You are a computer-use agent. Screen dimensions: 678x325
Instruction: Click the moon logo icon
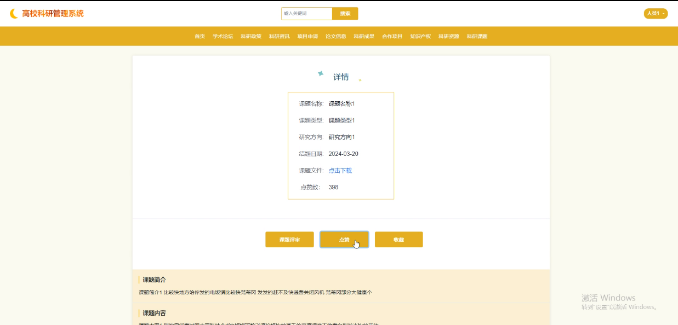14,14
